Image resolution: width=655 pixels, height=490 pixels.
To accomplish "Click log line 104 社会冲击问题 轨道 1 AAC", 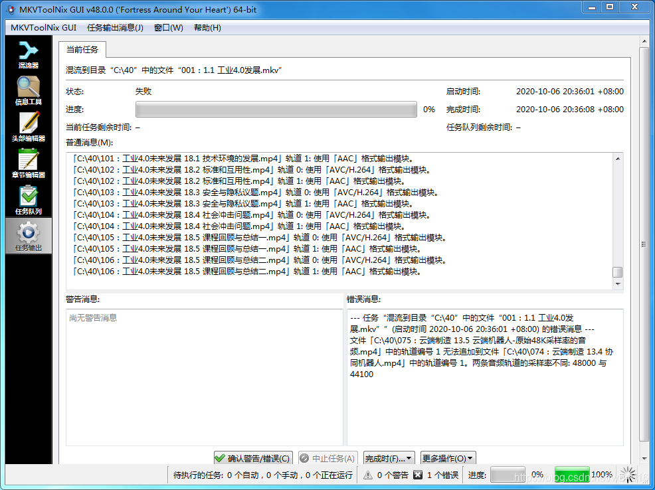I will [239, 226].
